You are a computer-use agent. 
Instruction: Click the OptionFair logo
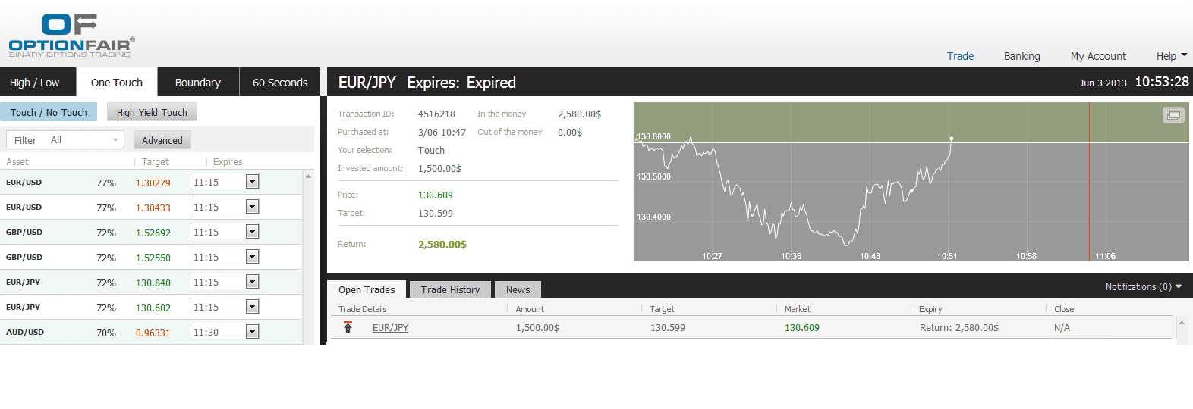pyautogui.click(x=71, y=35)
